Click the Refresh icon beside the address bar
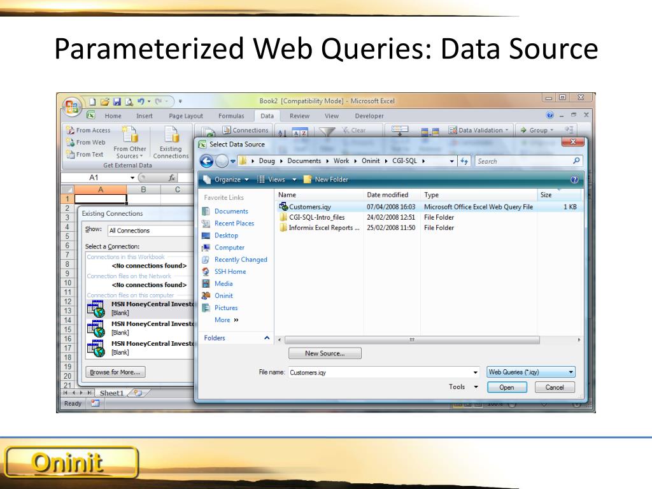The image size is (652, 489). click(x=464, y=161)
